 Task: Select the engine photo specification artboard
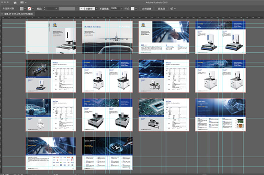[51, 76]
